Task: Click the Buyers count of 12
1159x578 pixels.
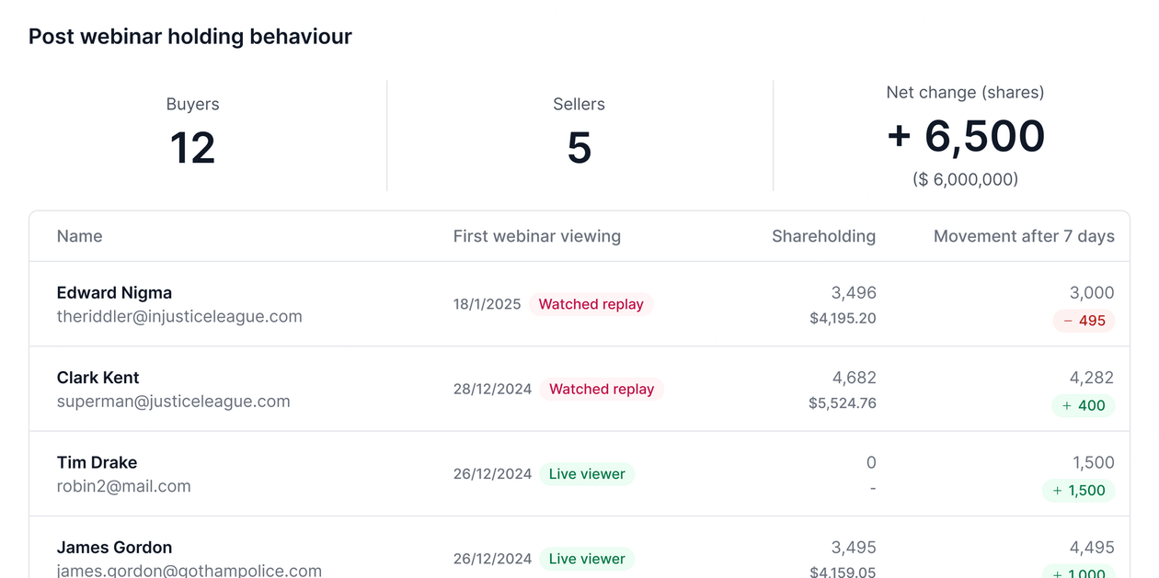Action: pos(193,148)
